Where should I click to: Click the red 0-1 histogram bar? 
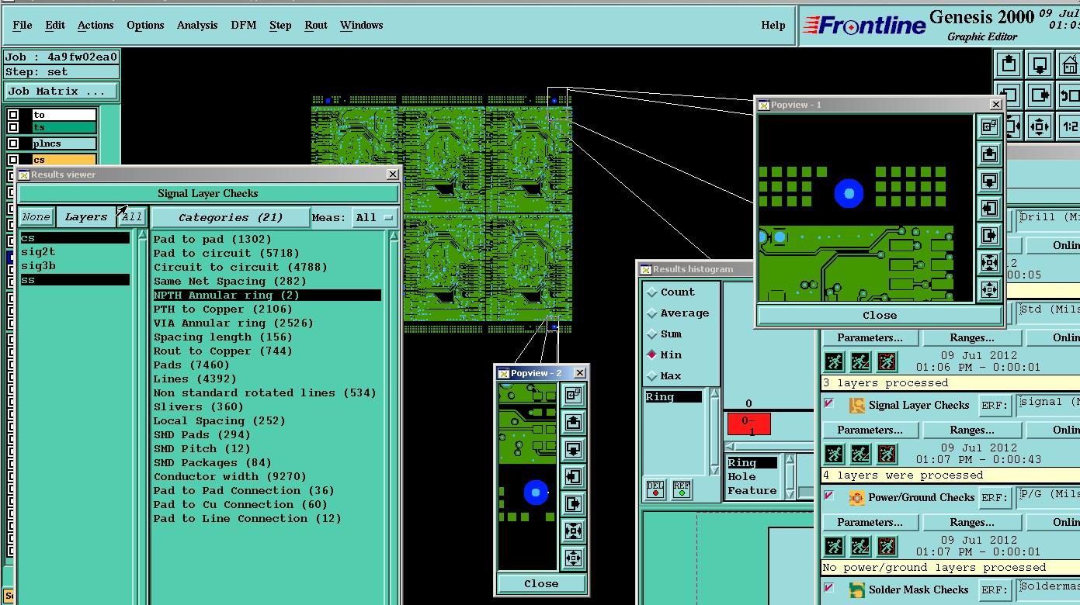tap(748, 424)
